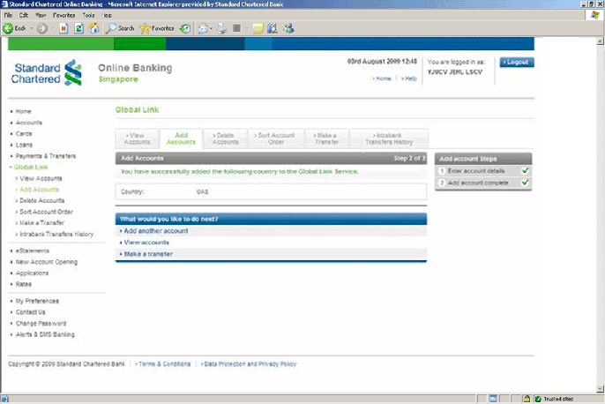Click Add another account link
The image size is (605, 404).
[156, 231]
